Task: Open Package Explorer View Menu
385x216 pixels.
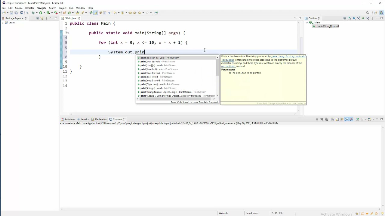Action: pos(47,18)
